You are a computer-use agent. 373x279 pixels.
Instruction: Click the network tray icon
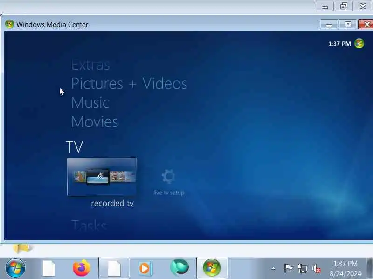tap(303, 269)
